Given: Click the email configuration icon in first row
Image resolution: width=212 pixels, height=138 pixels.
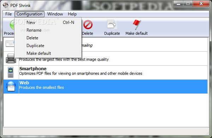Looking at the screenshot, I should pyautogui.click(x=10, y=44).
